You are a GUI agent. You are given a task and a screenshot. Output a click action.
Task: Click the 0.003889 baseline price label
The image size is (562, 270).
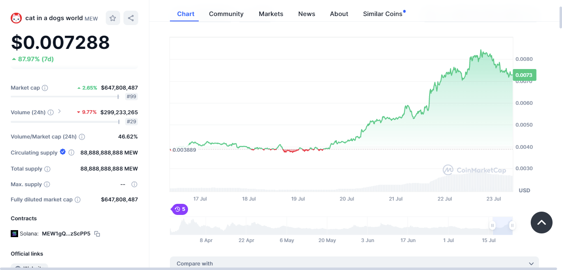coord(184,150)
